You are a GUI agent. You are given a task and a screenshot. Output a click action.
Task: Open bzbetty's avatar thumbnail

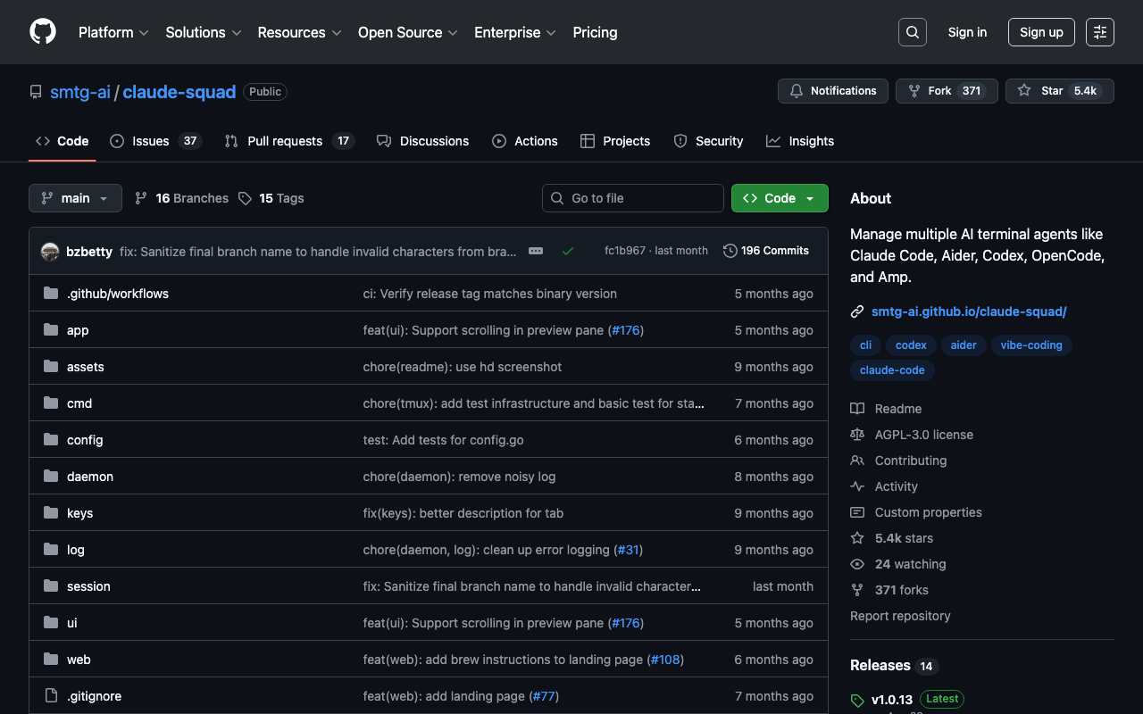[x=50, y=252]
